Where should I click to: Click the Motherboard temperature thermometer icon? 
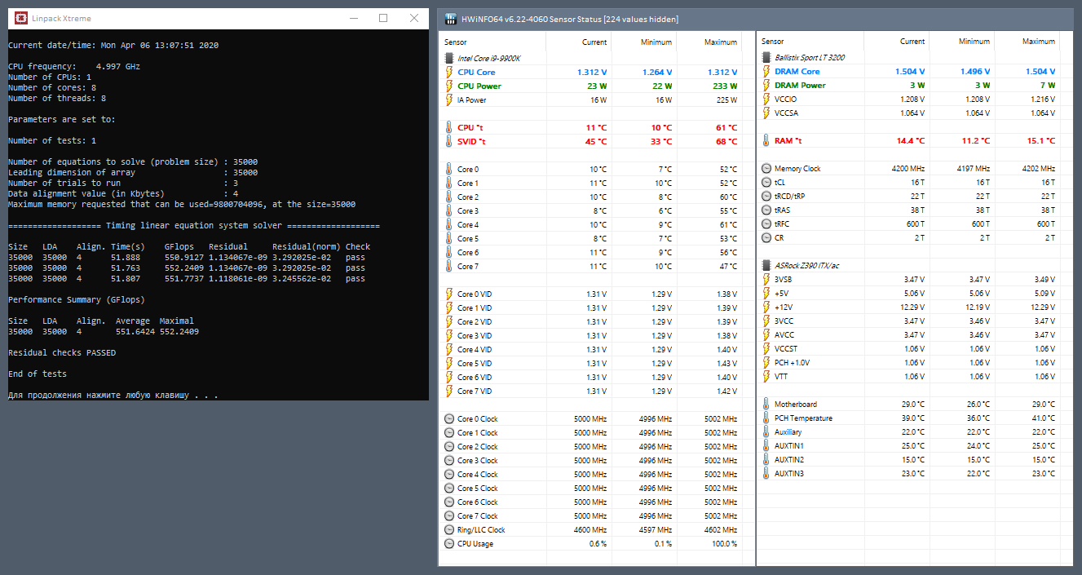pos(766,404)
